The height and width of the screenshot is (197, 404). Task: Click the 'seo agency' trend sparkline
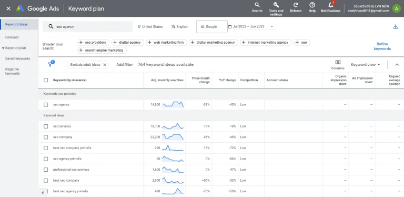tap(173, 104)
